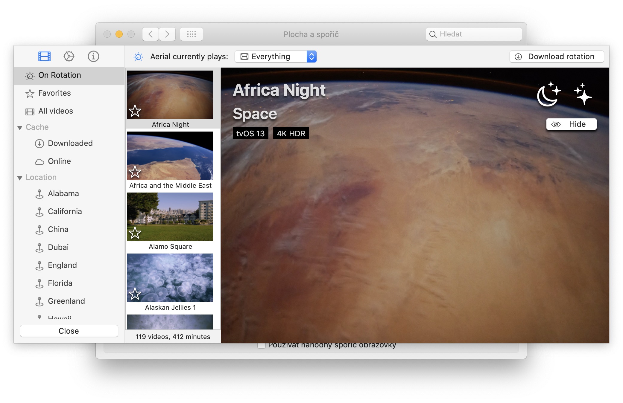
Task: Collapse the Cache section
Action: 20,128
